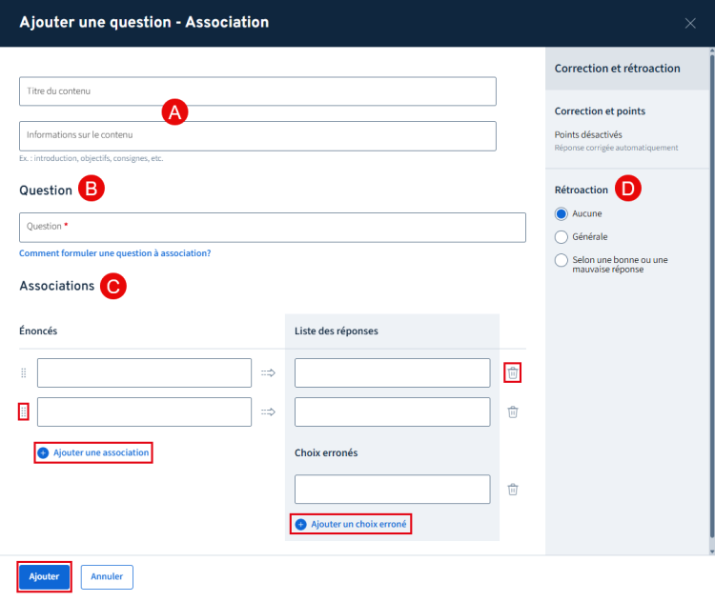Choose feedback Selon une bonne ou mauvaise réponse
Viewport: 715px width, 602px height.
coord(562,260)
